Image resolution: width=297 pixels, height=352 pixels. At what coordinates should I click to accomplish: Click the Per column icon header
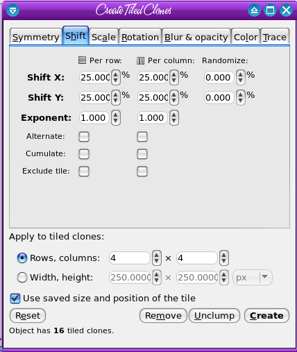tap(141, 60)
